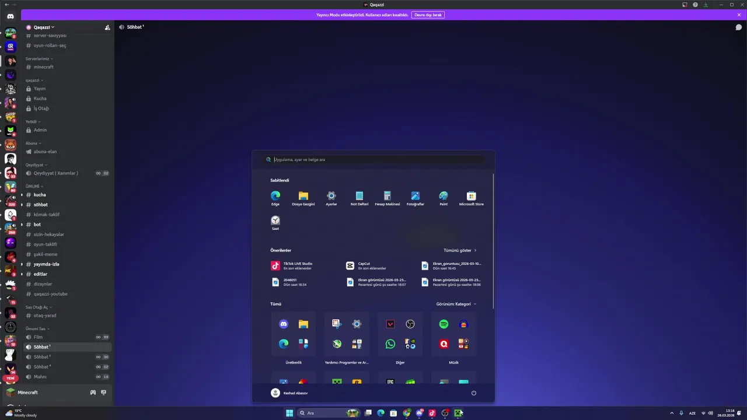Dismiss the Streamer Mode banner
This screenshot has height=420, width=747.
pyautogui.click(x=739, y=15)
